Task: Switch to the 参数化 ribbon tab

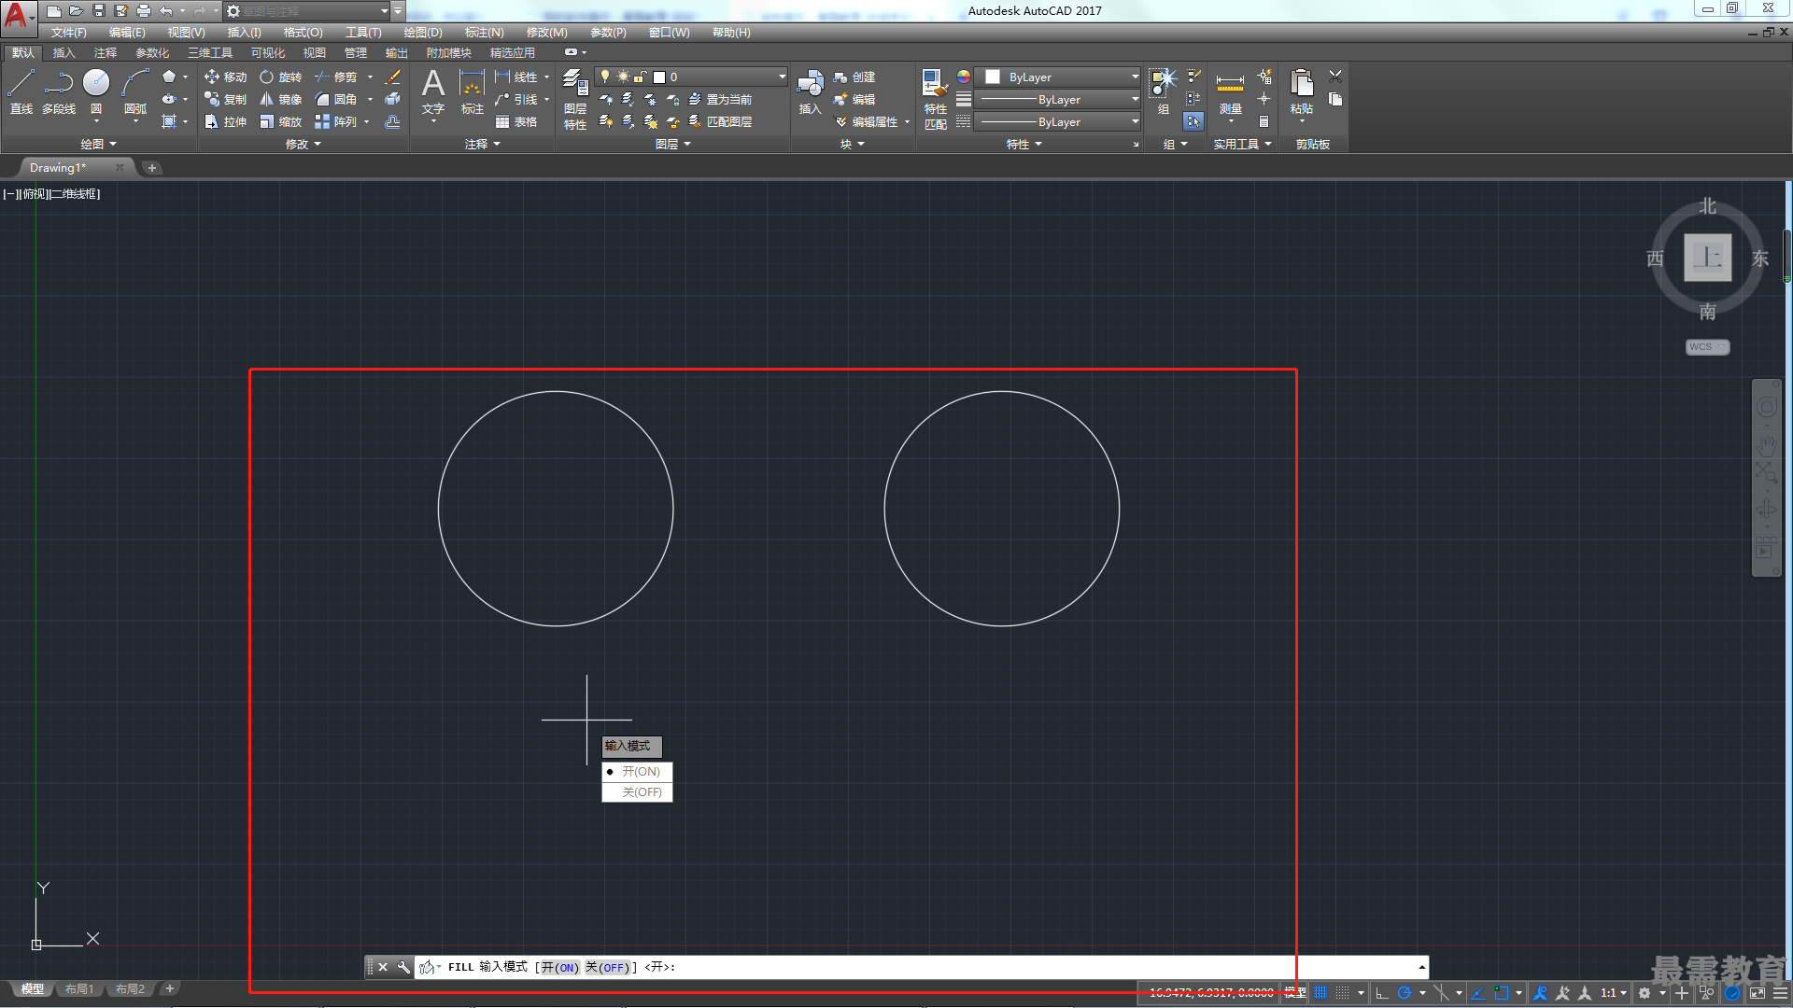Action: [152, 53]
